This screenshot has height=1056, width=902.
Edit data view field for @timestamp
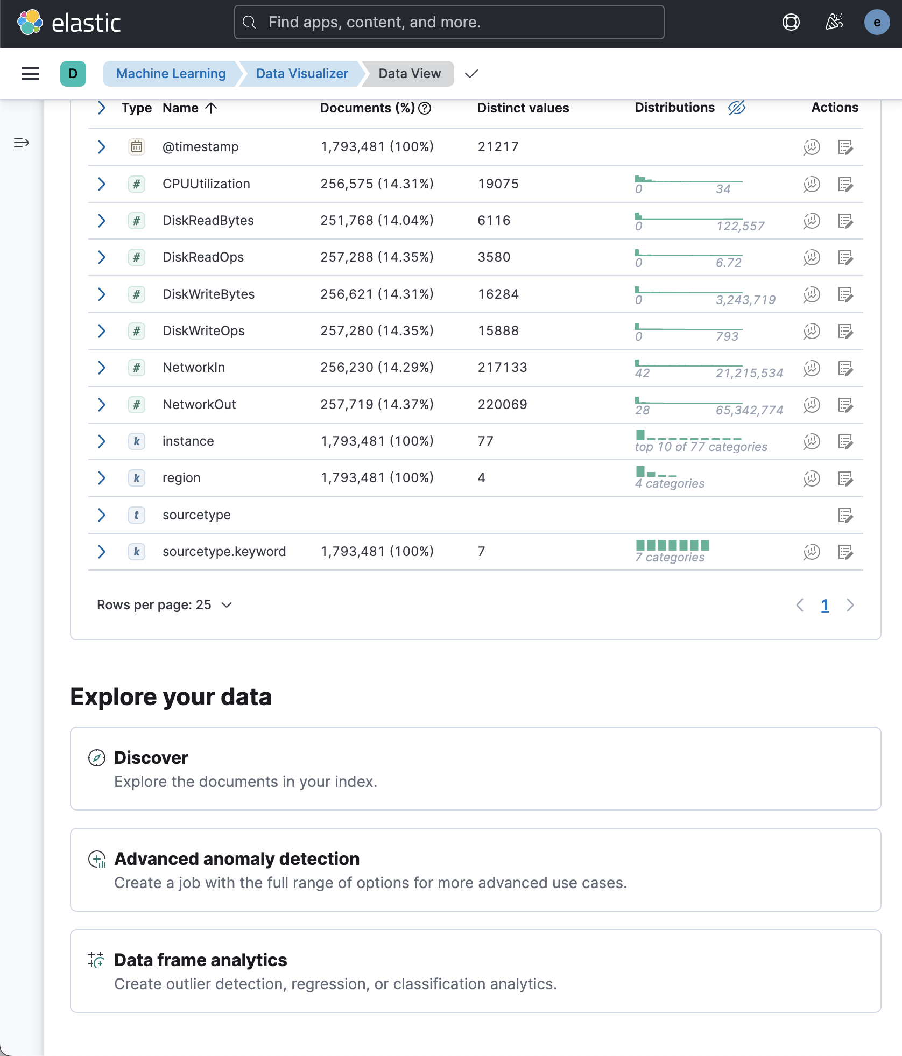click(x=845, y=147)
